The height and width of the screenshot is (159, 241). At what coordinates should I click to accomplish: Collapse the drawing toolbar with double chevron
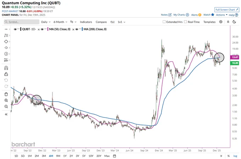point(6,114)
